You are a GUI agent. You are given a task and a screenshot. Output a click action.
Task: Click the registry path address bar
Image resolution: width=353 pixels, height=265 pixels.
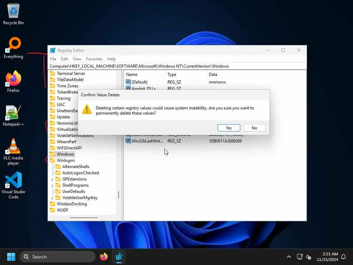(178, 66)
